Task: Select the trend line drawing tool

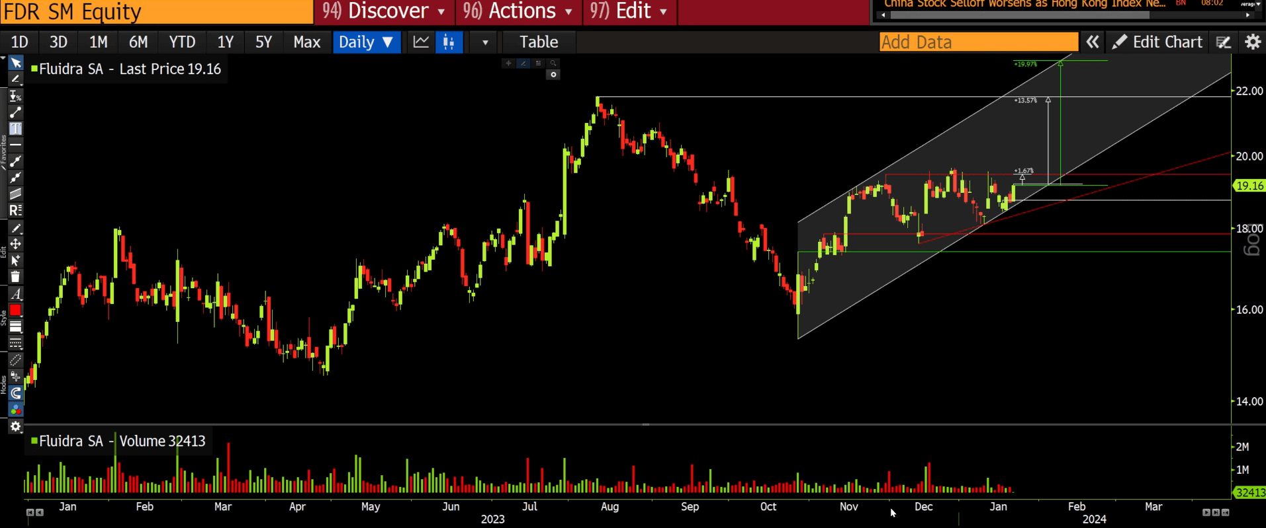Action: [x=15, y=112]
